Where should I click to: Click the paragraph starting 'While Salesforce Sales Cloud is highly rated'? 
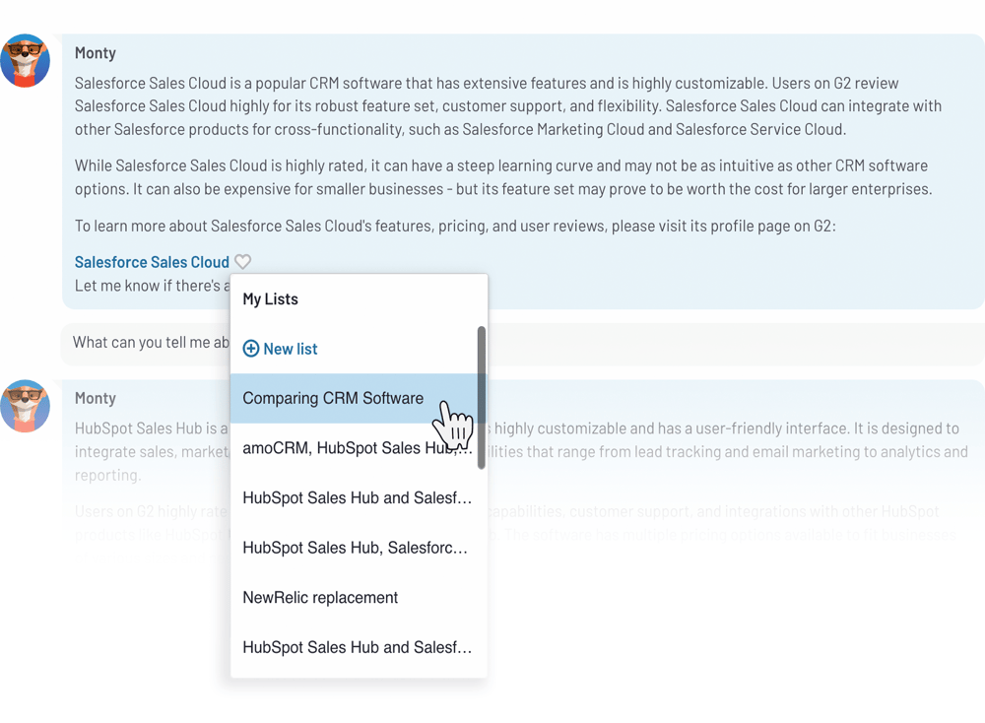point(503,177)
